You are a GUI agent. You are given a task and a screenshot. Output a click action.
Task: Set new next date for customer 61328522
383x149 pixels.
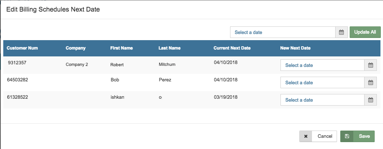tap(322, 100)
